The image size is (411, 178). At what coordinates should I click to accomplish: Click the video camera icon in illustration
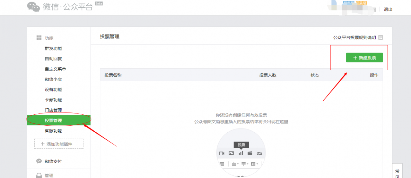pos(222,153)
